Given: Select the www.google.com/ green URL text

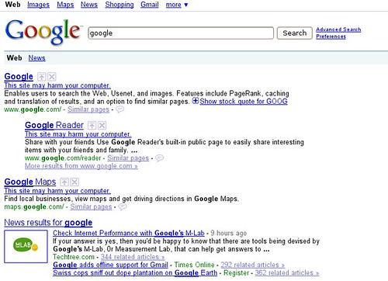Looking at the screenshot, I should click(x=33, y=109).
